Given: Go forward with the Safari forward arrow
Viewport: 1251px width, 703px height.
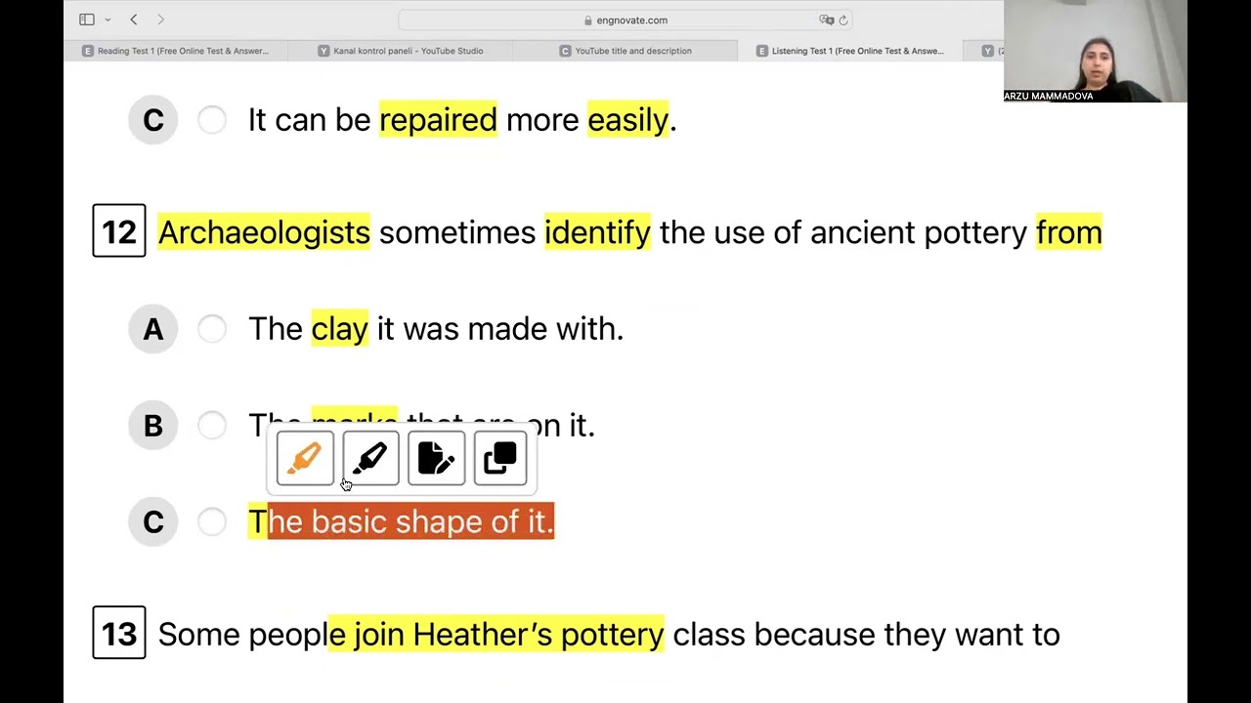Looking at the screenshot, I should [161, 20].
